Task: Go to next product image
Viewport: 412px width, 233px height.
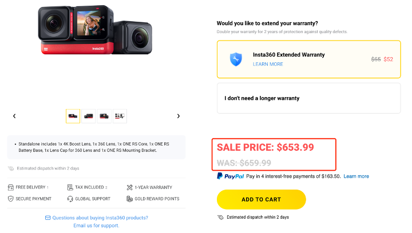Action: coord(179,116)
